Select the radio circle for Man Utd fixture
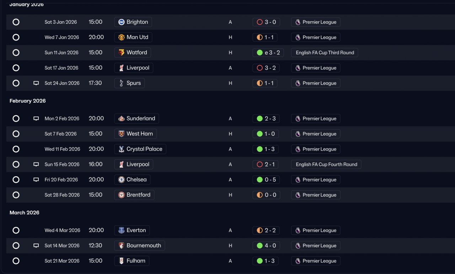Viewport: 455px width, 274px height. [x=16, y=37]
